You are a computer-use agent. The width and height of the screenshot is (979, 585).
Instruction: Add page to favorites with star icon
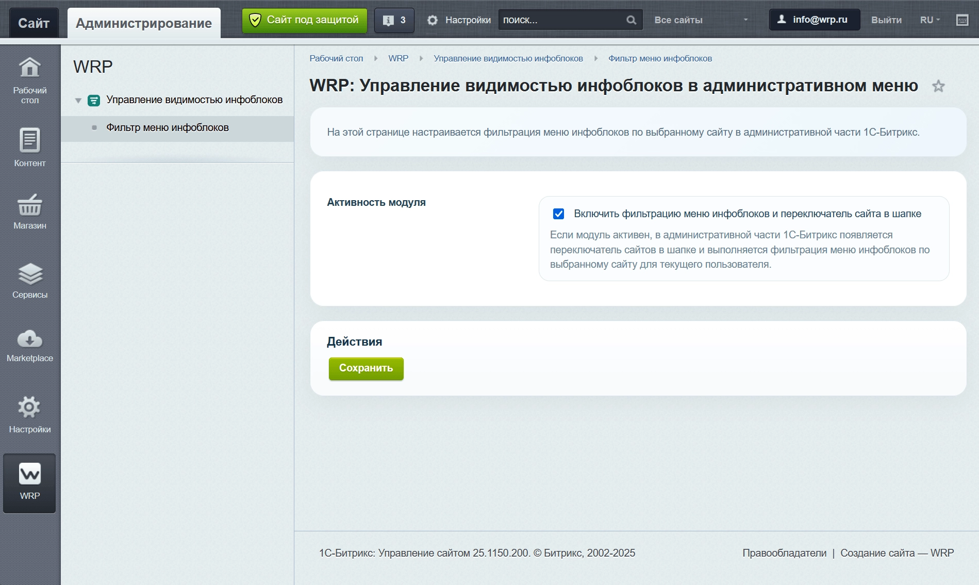938,86
